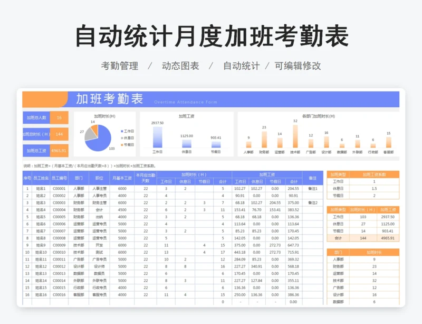Click the 客服部 bar valued 15
The image size is (422, 324).
tap(388, 142)
